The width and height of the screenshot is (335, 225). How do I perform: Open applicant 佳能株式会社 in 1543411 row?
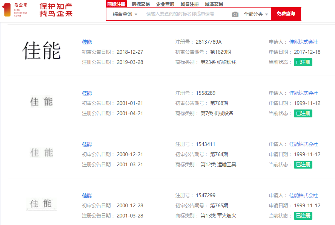303,144
